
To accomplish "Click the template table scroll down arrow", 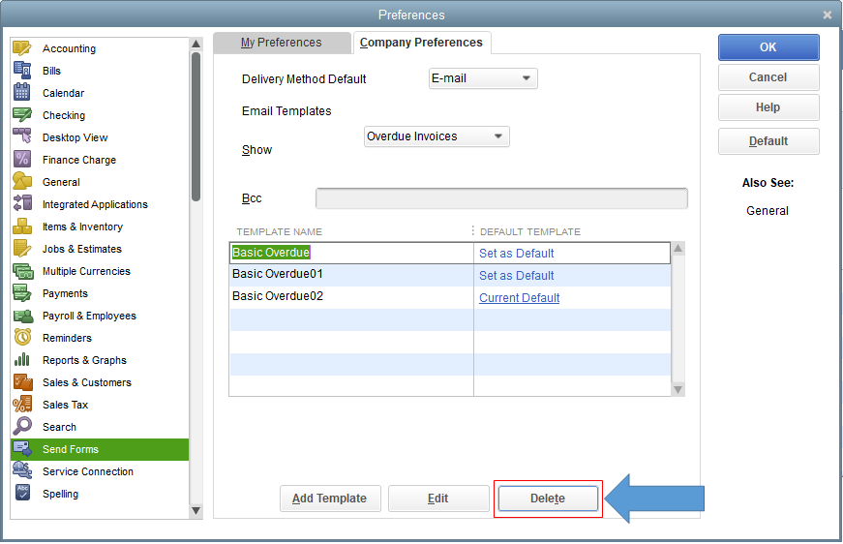I will tap(677, 390).
